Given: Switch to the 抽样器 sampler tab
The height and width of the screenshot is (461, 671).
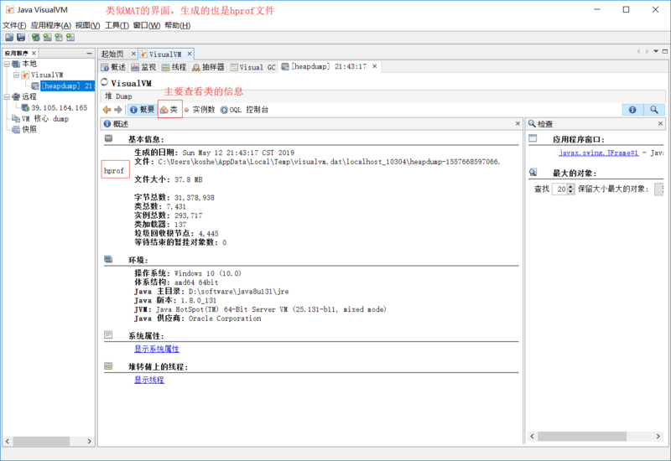Looking at the screenshot, I should (208, 67).
